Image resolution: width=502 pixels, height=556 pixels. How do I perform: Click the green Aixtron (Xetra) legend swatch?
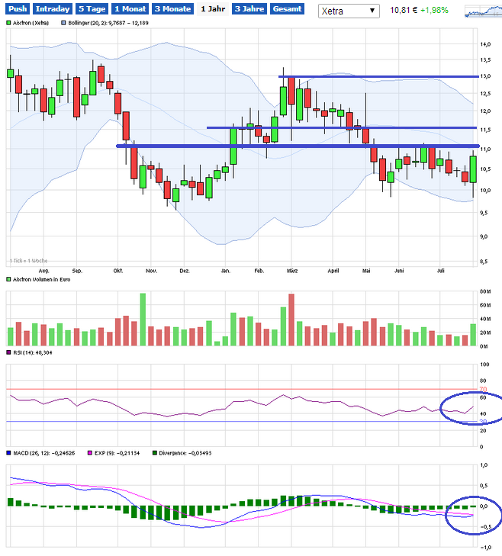(8, 23)
